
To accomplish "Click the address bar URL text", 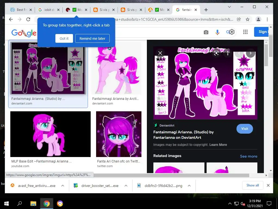I will tap(175, 19).
